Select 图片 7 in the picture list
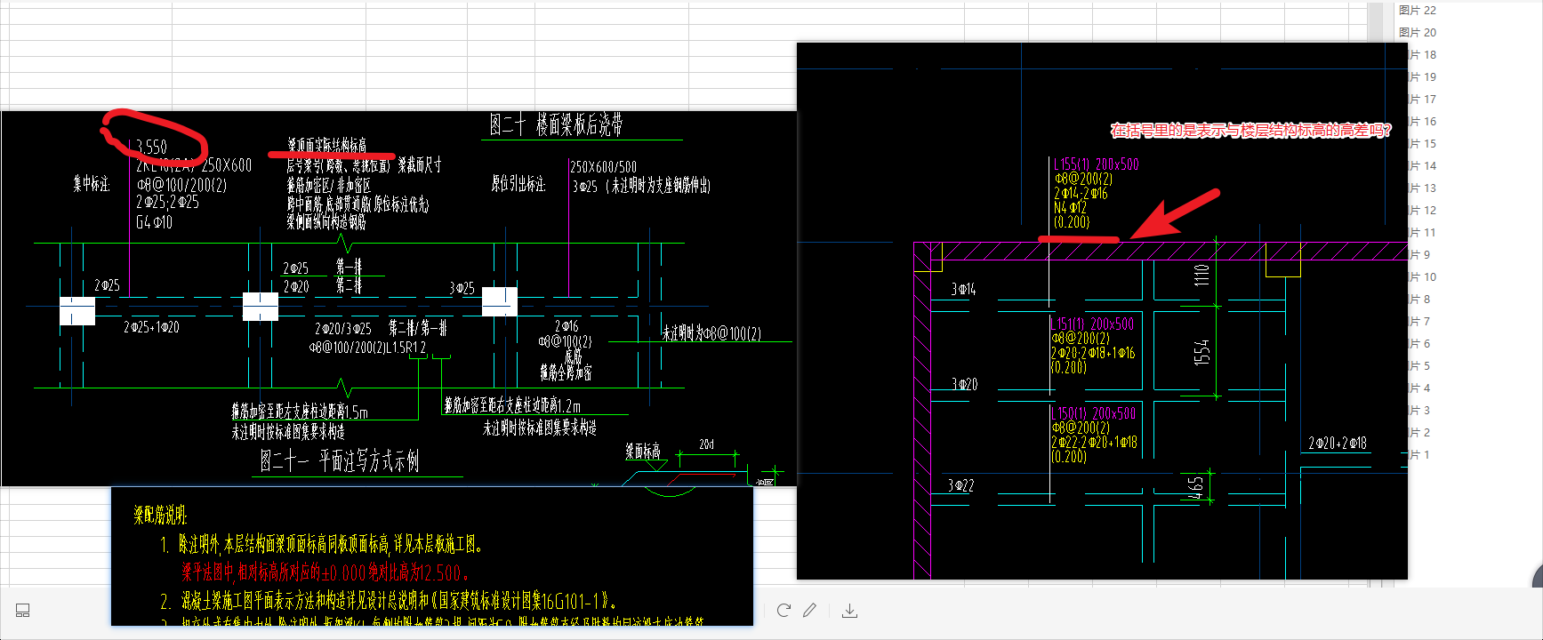Screen dimensions: 1543x640 coord(1420,321)
